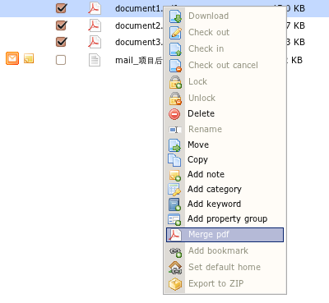The height and width of the screenshot is (303, 329).
Task: Click the red Delete icon
Action: (x=174, y=114)
